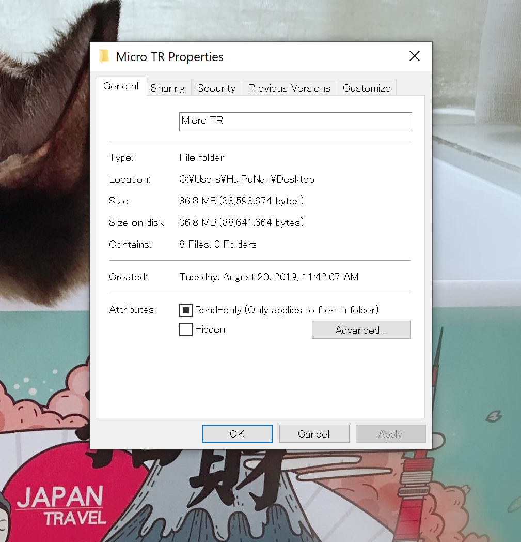Toggle the Read-only attribute checkbox
The height and width of the screenshot is (542, 521).
(x=185, y=310)
